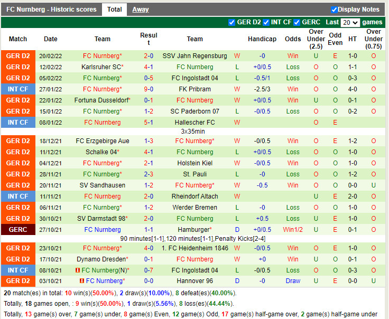The height and width of the screenshot is (319, 389).
Task: Click the red card icon in the Hannover 96 row
Action: tap(82, 281)
